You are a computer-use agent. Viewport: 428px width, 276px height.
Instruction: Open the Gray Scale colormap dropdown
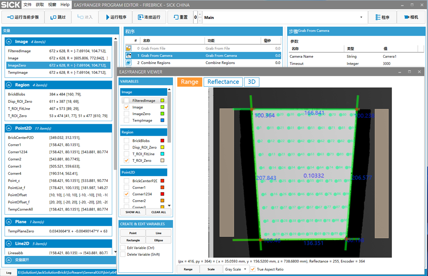(x=236, y=269)
